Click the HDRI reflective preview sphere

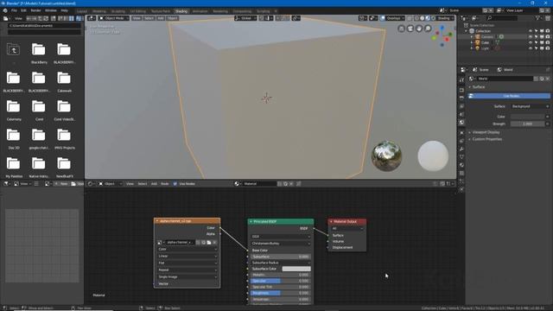[386, 156]
